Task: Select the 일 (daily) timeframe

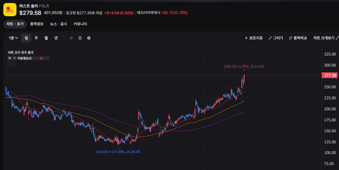Action: click(26, 38)
